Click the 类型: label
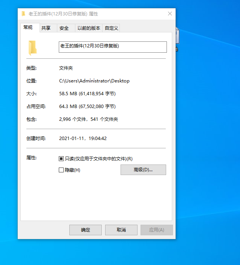The height and width of the screenshot is (265, 240). [x=31, y=68]
